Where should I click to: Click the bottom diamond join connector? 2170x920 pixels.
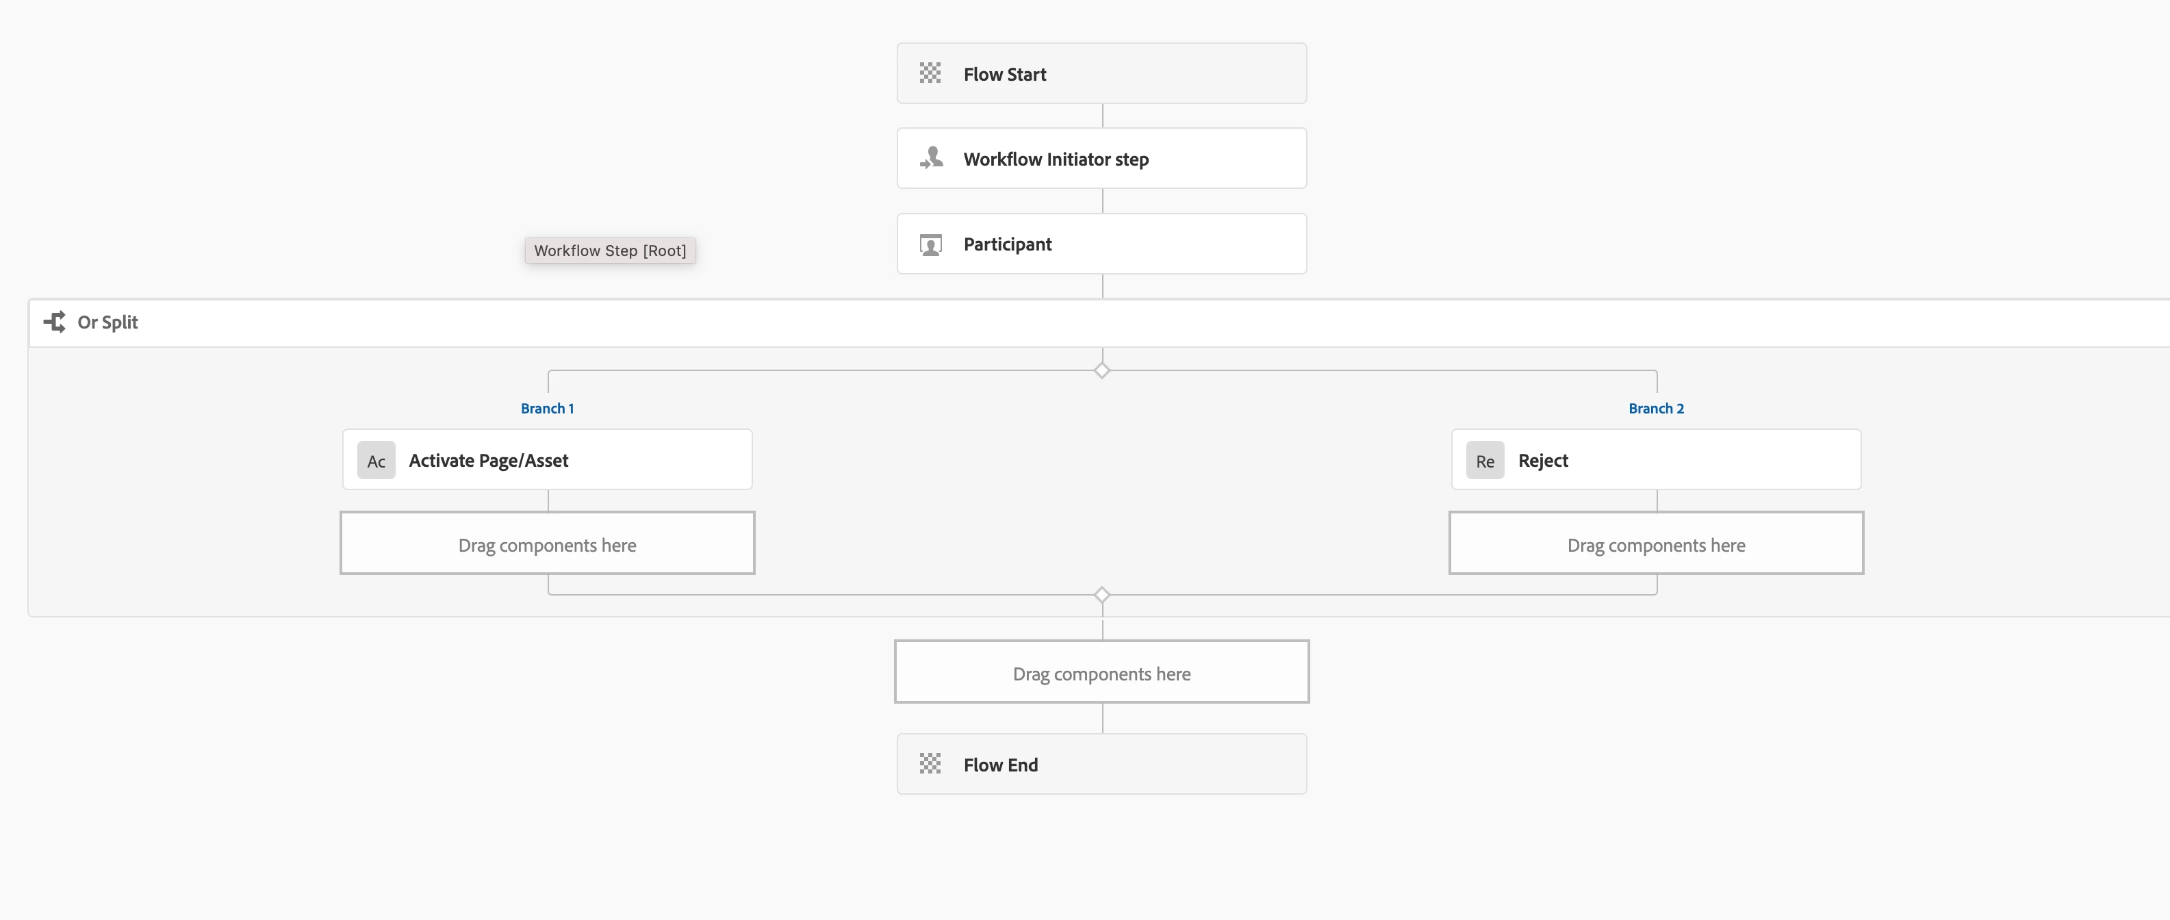pyautogui.click(x=1102, y=595)
